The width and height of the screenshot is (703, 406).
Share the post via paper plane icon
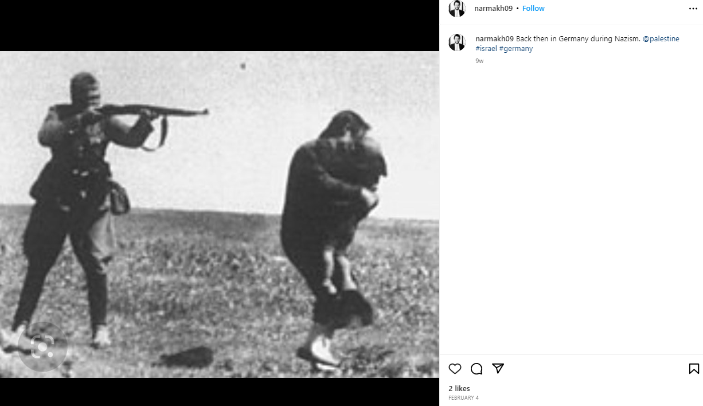click(x=498, y=369)
